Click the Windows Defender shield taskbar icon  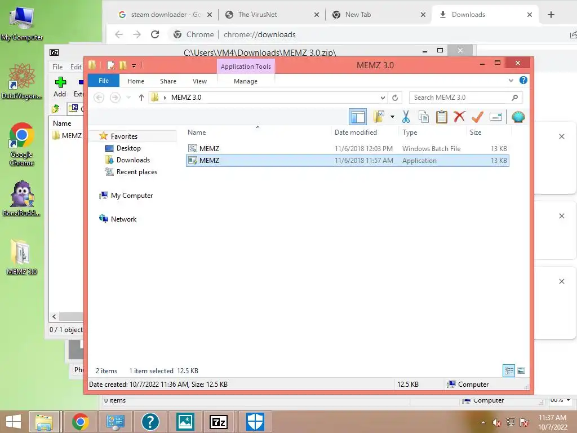coord(255,422)
